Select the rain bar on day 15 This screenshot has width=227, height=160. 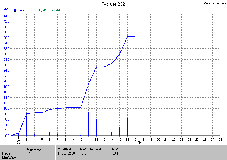119,131
